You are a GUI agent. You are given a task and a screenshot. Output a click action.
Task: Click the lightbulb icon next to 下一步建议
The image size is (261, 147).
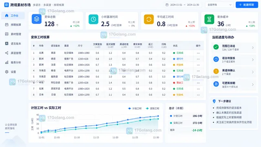tap(214, 101)
